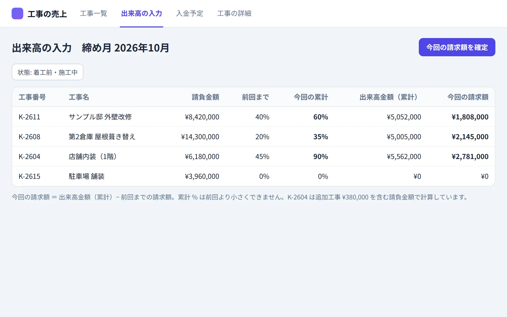The image size is (507, 317).
Task: Select the 出来高の入力 tab
Action: tap(142, 13)
